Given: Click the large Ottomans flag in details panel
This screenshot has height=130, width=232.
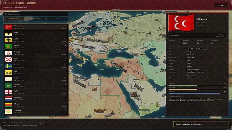Looking at the screenshot, I should (x=181, y=23).
